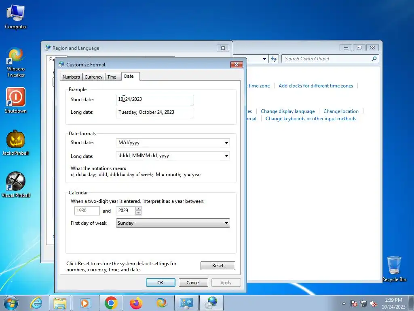Switch to the Time tab

[x=112, y=77]
